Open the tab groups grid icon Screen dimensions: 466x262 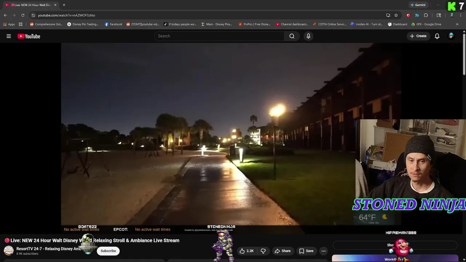click(21, 24)
